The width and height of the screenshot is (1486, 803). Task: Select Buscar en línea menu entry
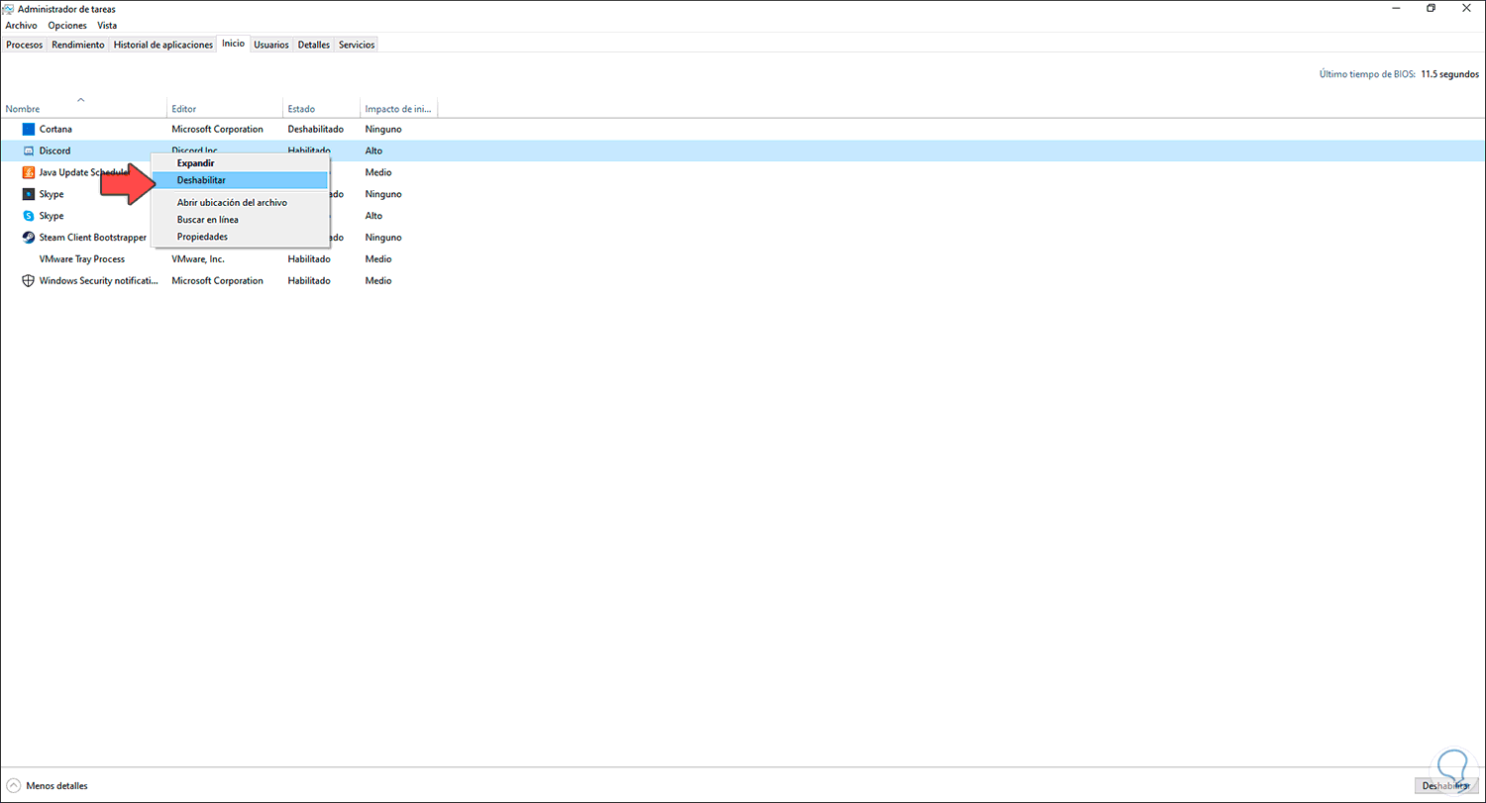tap(240, 220)
